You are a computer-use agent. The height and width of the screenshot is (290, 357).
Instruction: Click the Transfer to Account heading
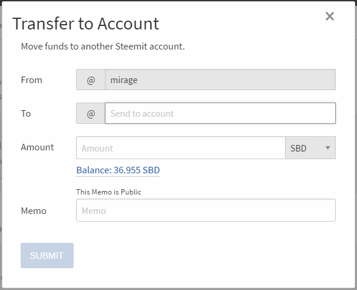[85, 24]
